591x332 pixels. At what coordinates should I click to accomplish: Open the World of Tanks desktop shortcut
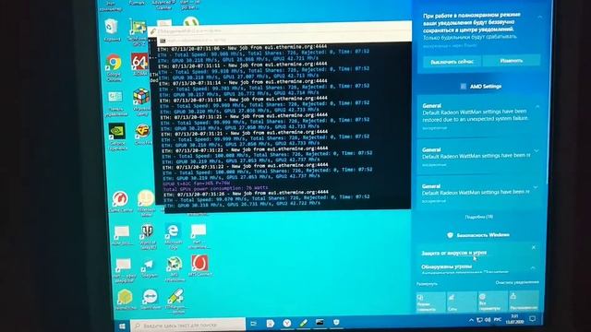(x=148, y=236)
